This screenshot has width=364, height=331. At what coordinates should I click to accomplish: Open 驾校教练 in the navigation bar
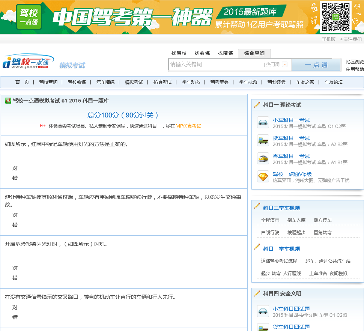[x=77, y=82]
